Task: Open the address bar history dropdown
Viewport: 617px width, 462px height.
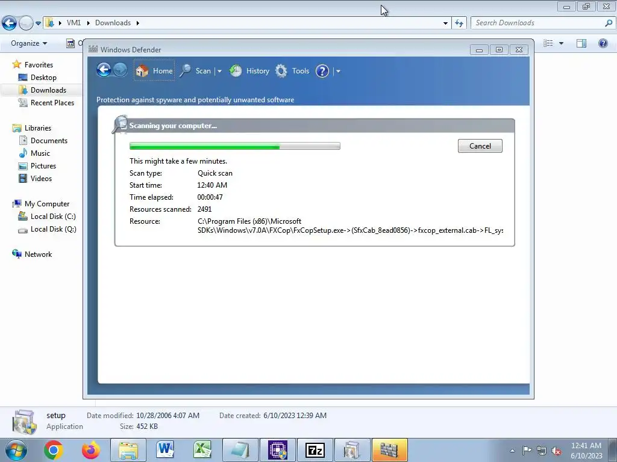Action: pyautogui.click(x=445, y=23)
